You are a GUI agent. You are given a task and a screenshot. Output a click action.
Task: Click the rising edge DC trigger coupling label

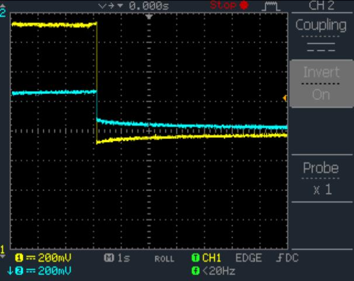(x=287, y=258)
